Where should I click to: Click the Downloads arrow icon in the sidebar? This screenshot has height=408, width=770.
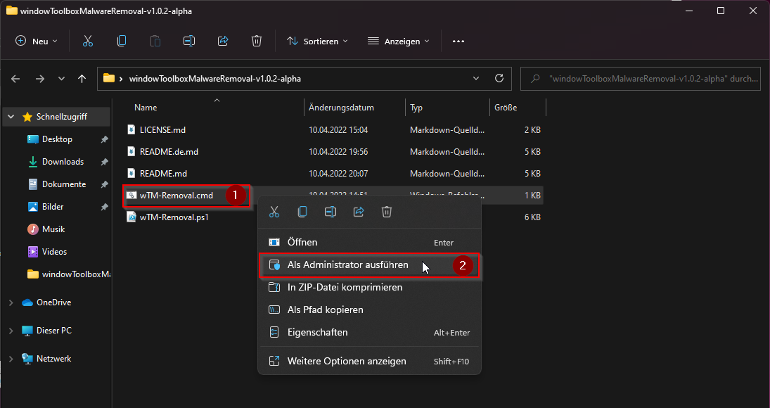tap(33, 162)
